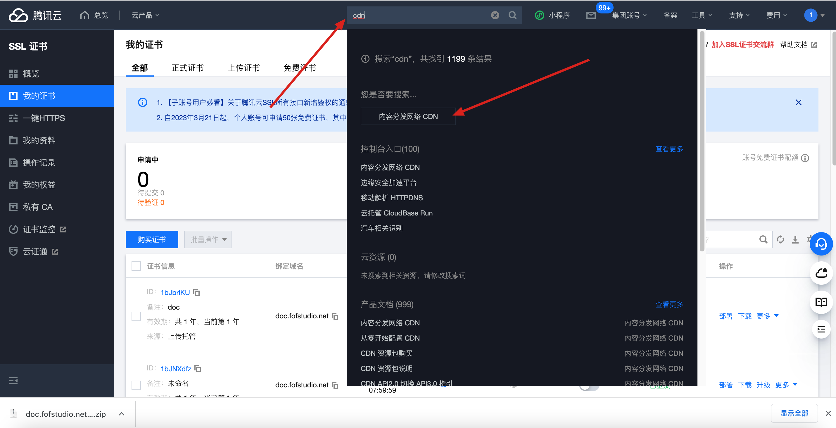This screenshot has height=428, width=836.
Task: Copy certificate ID 1bJbrlKU
Action: click(x=197, y=292)
